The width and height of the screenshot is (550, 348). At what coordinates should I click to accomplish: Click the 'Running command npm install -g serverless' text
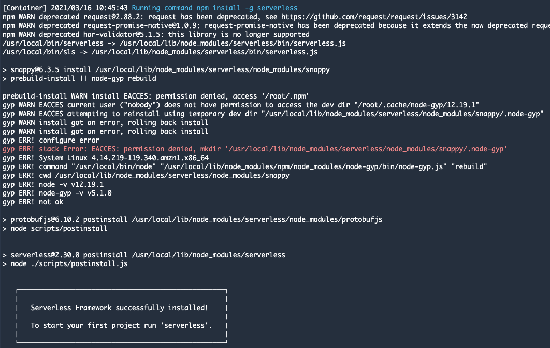tap(214, 8)
